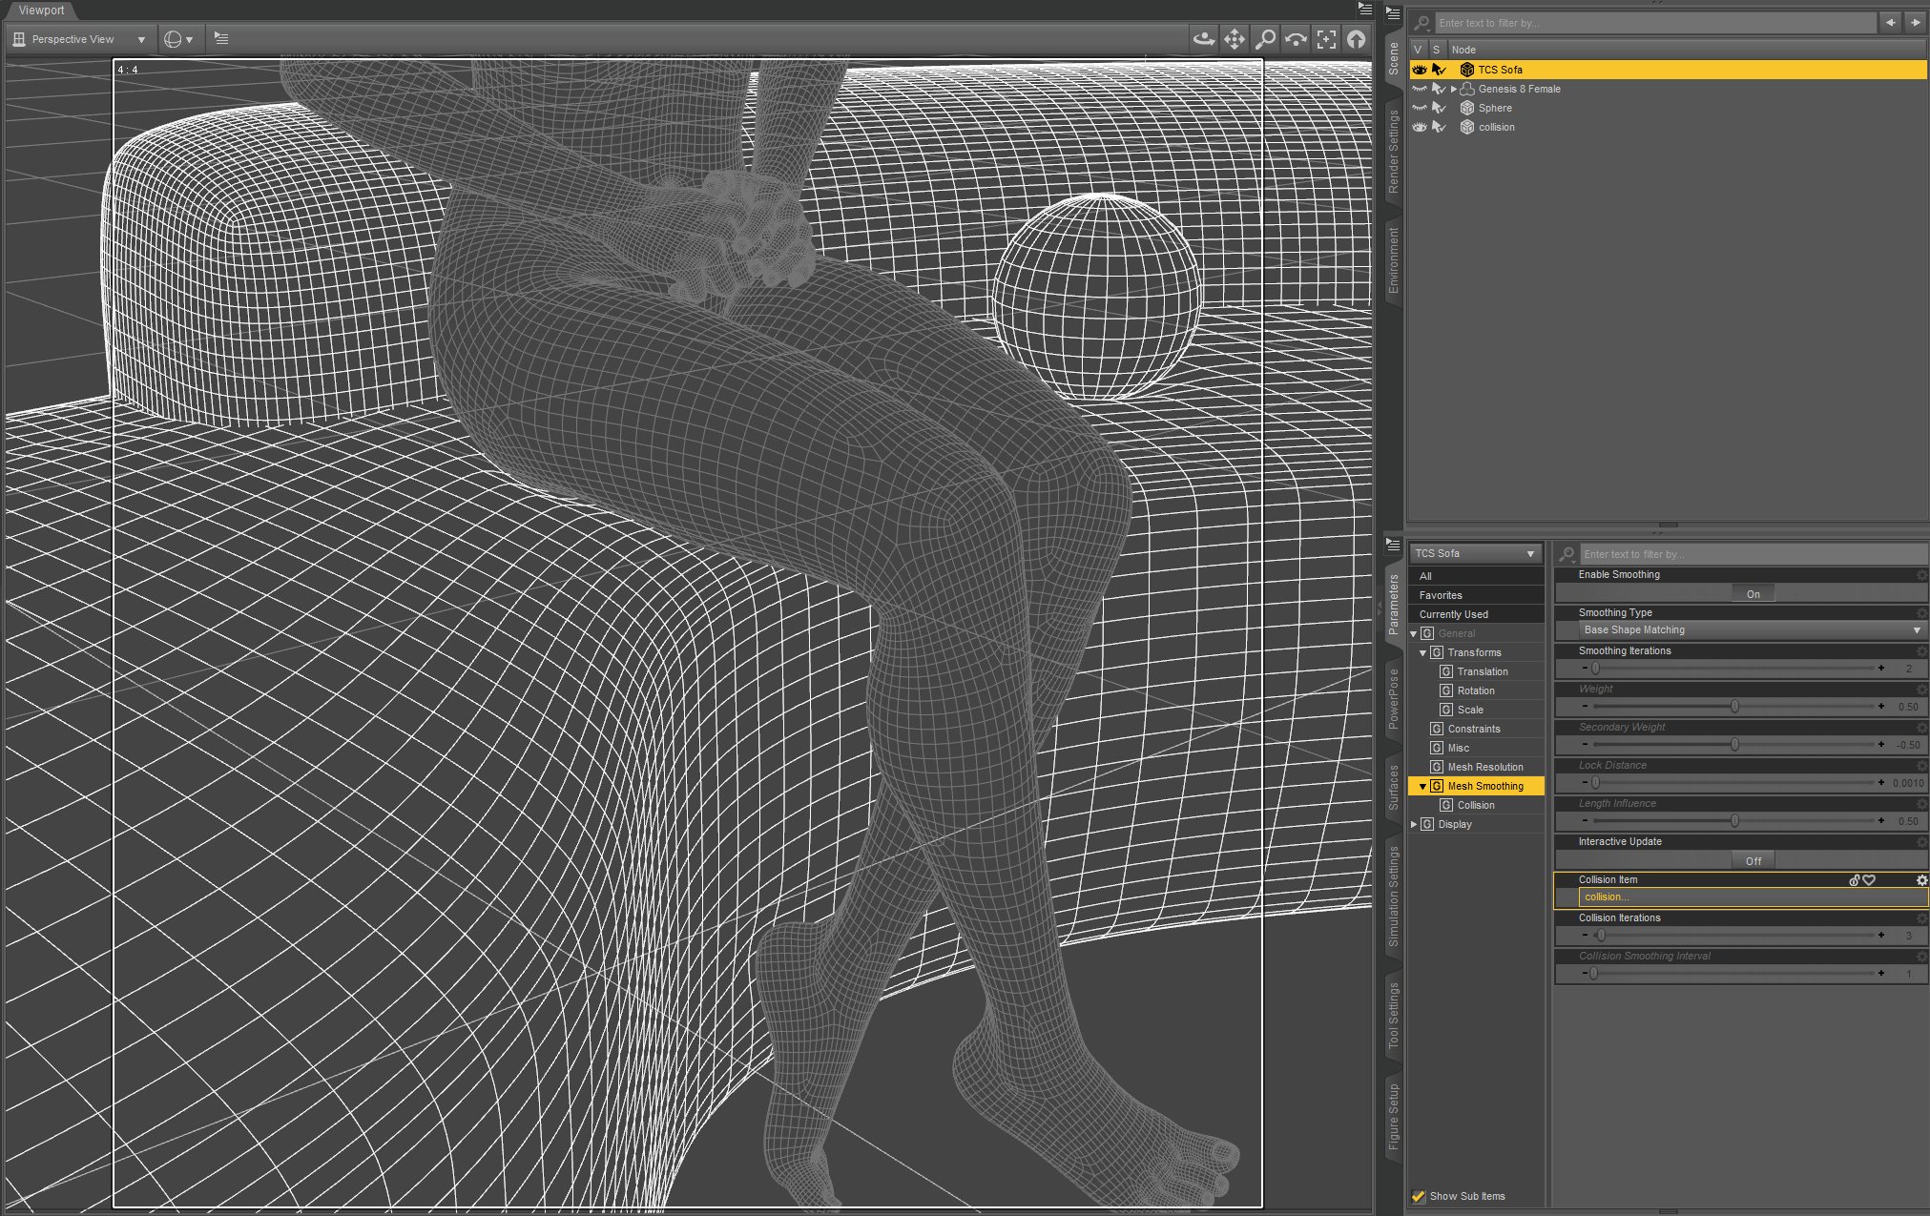
Task: Switch to the Surfaces side tab
Action: pyautogui.click(x=1394, y=788)
